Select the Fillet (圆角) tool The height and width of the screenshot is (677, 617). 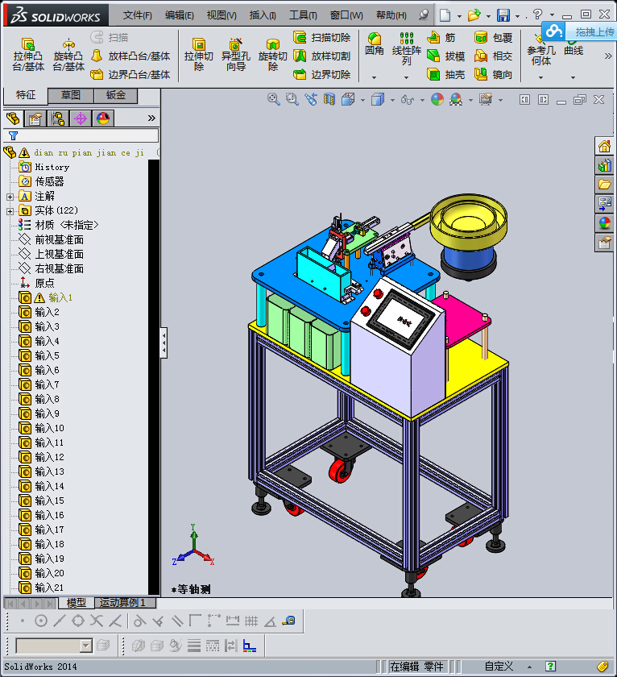pos(374,44)
